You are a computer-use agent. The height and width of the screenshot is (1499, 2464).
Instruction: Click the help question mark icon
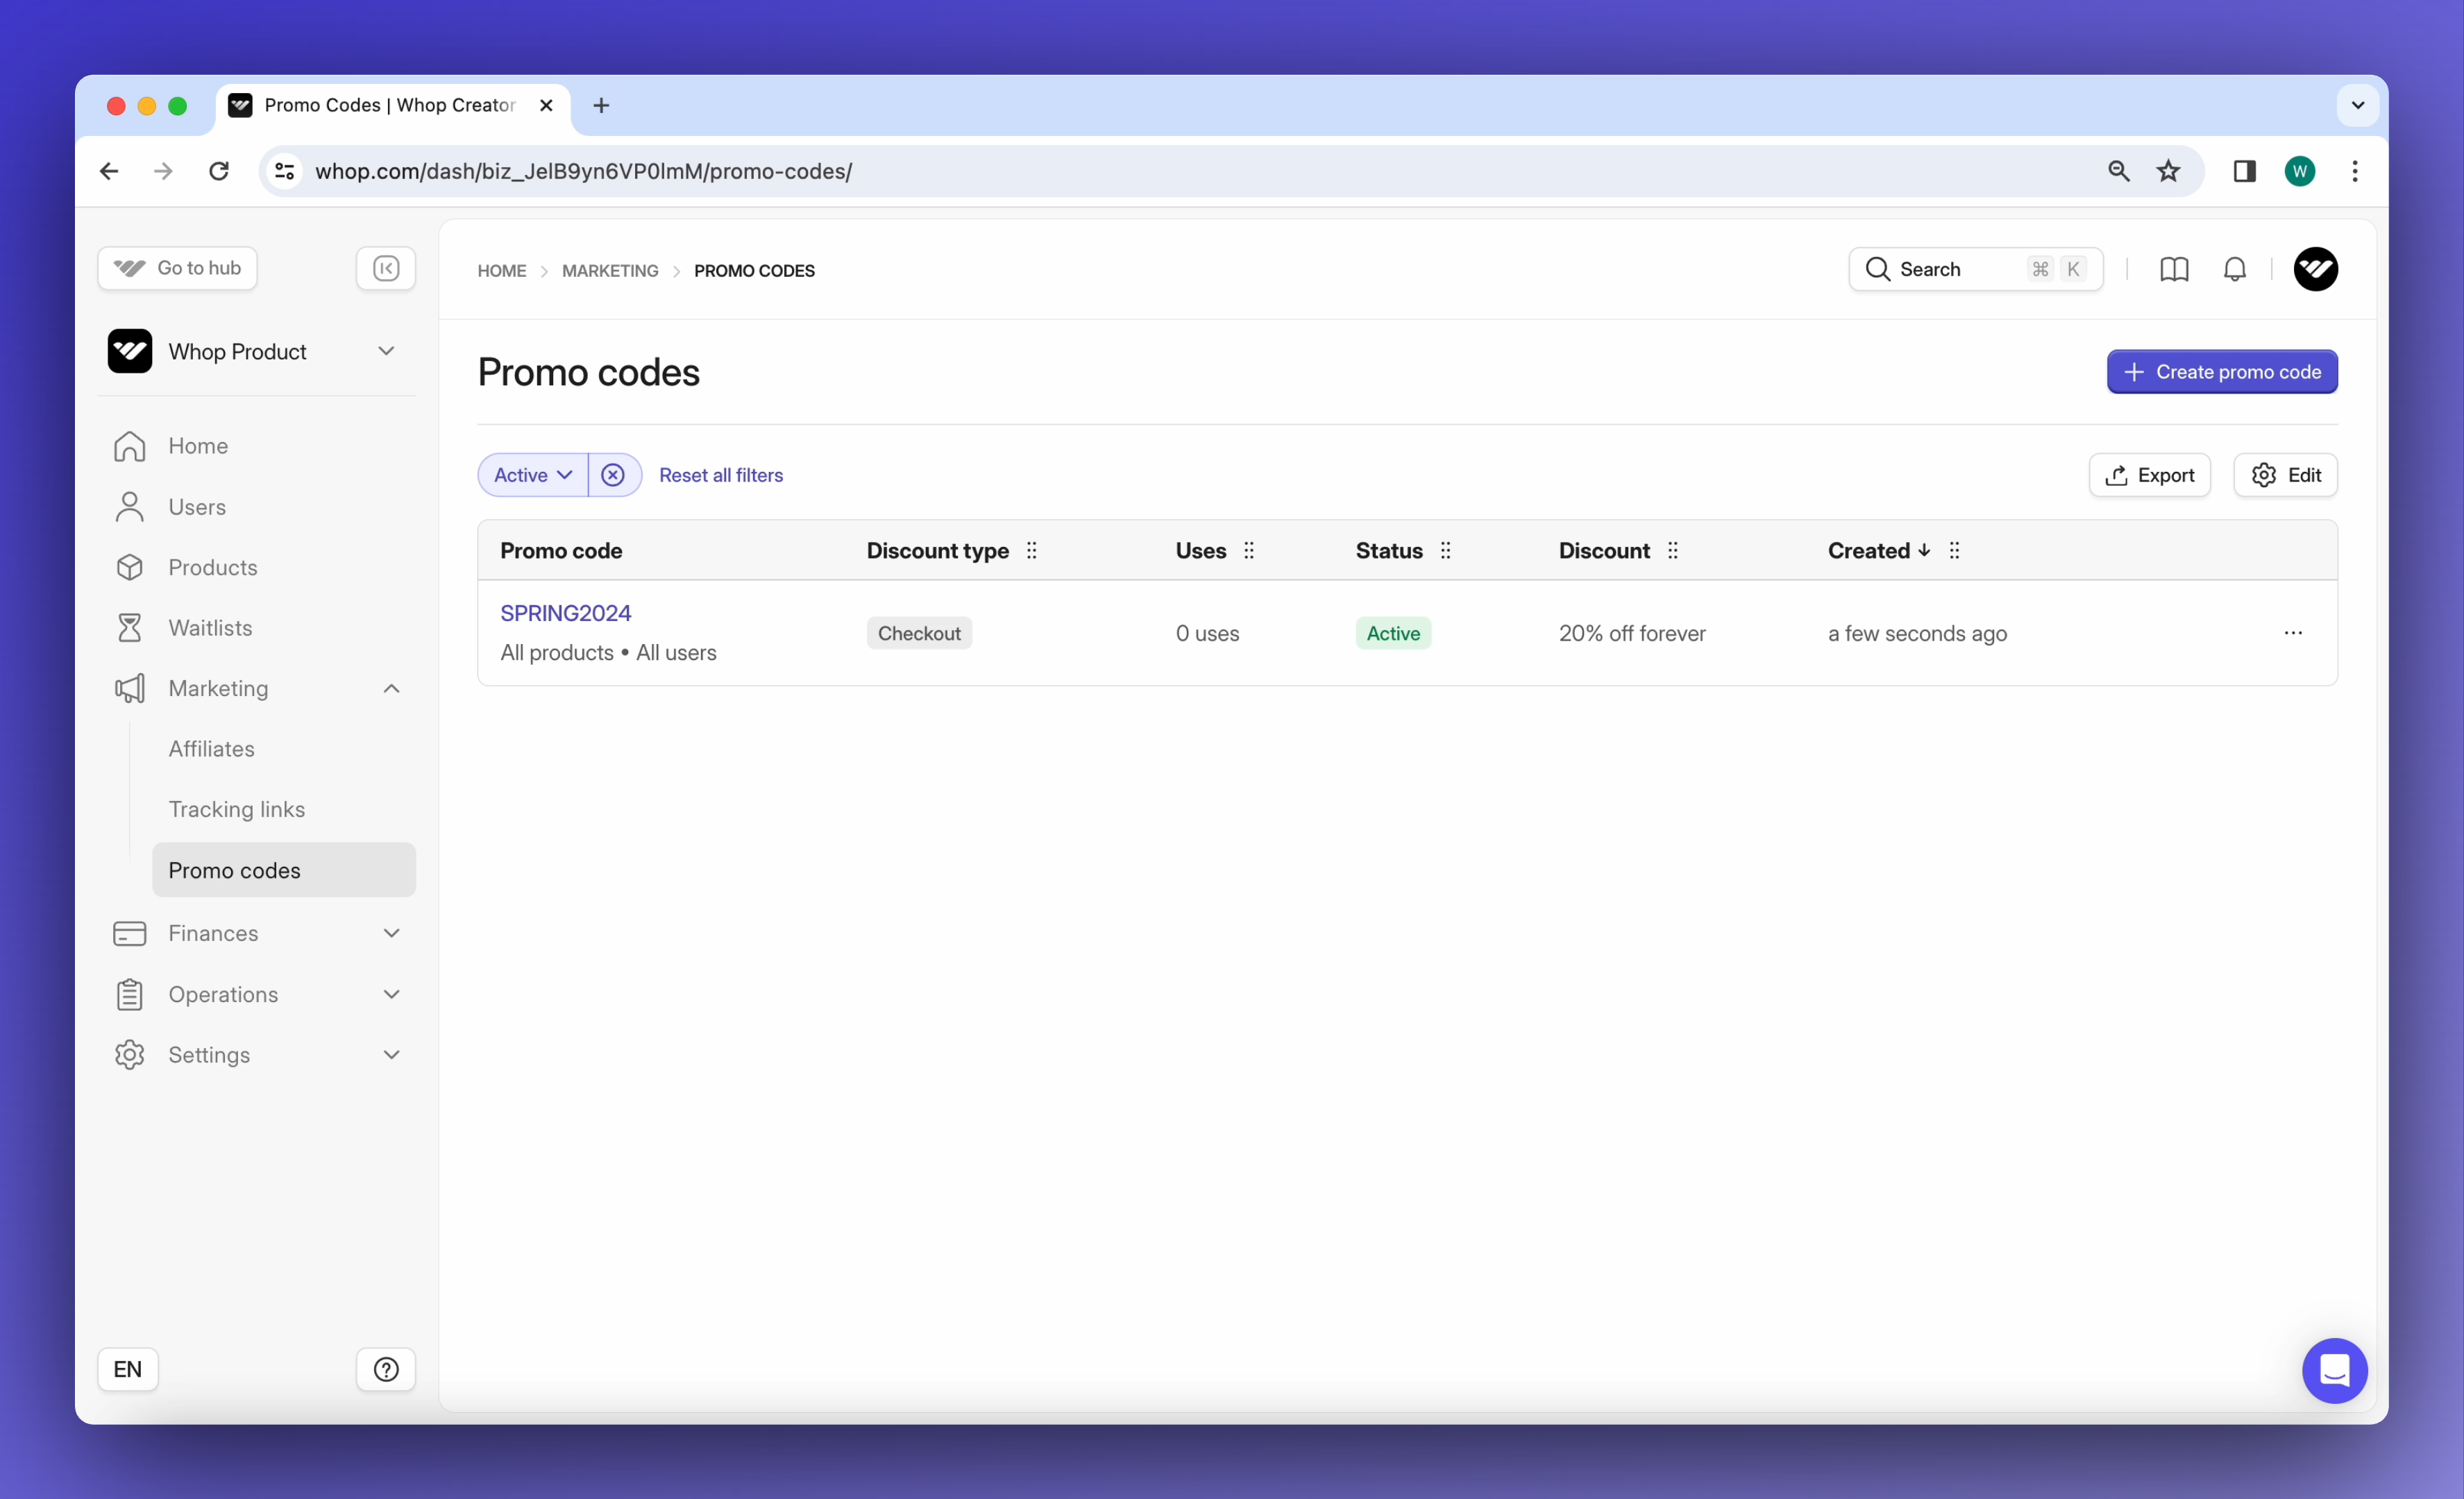tap(386, 1369)
